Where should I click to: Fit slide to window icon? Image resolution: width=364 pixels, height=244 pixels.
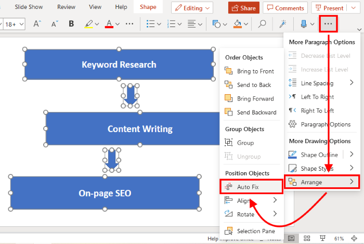coord(354,238)
